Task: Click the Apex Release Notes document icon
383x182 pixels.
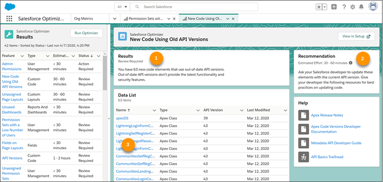Action: pyautogui.click(x=304, y=115)
